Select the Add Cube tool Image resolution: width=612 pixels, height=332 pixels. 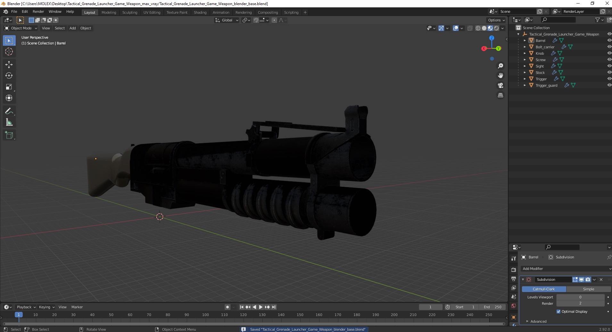pyautogui.click(x=9, y=135)
